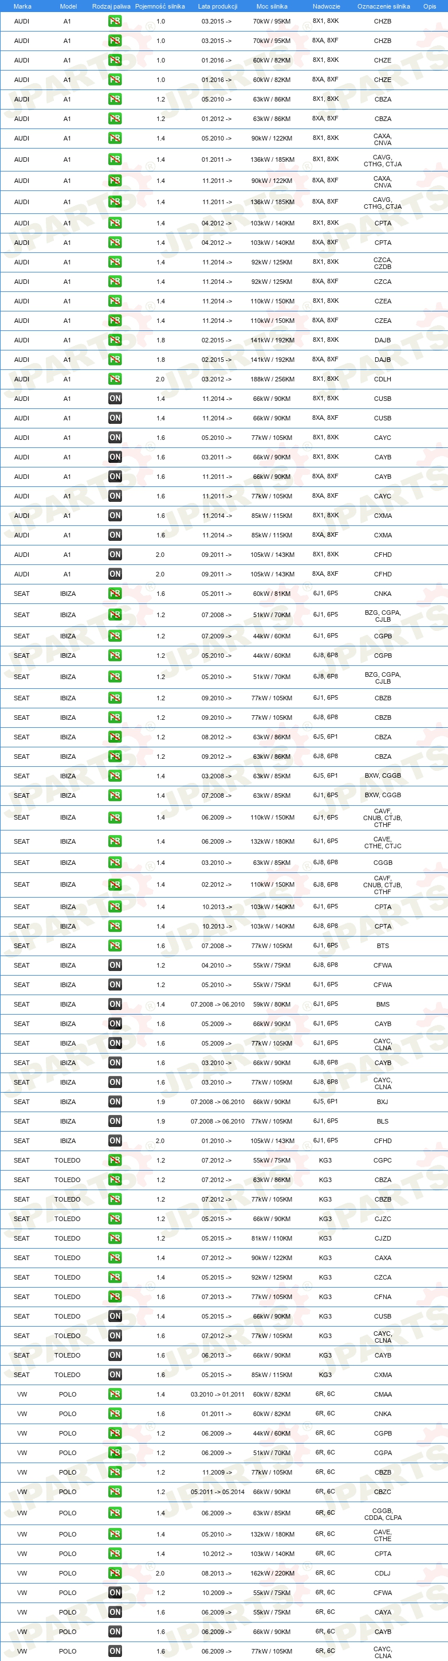Click the PB icon in the Seat Toledo CJZD row
The image size is (448, 1661).
(115, 1238)
